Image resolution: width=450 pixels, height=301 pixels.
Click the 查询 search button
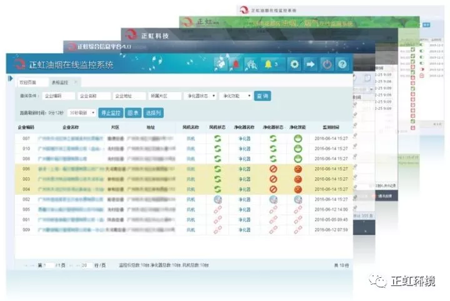(262, 96)
